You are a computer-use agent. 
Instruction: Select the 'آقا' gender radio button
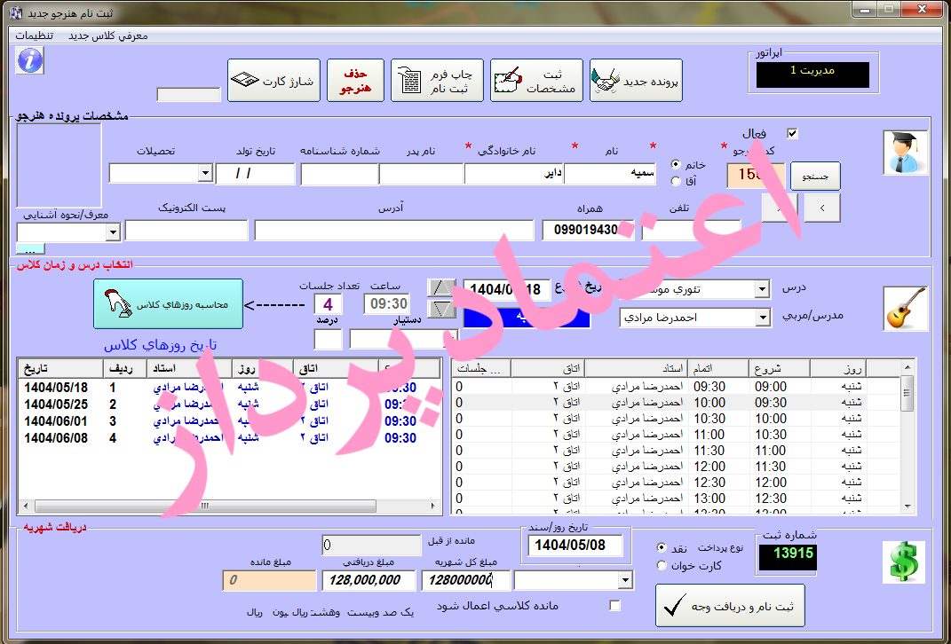click(x=676, y=181)
